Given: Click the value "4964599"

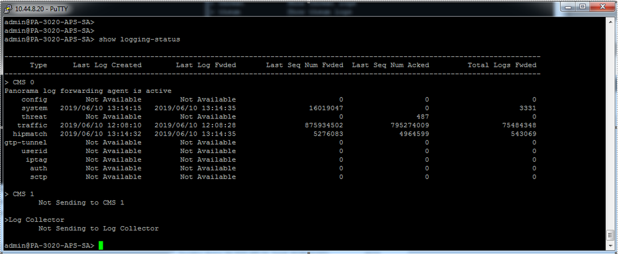Looking at the screenshot, I should 414,134.
